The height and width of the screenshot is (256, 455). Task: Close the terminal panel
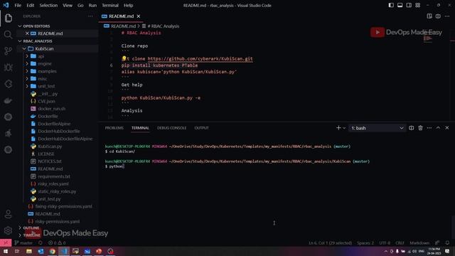(447, 128)
